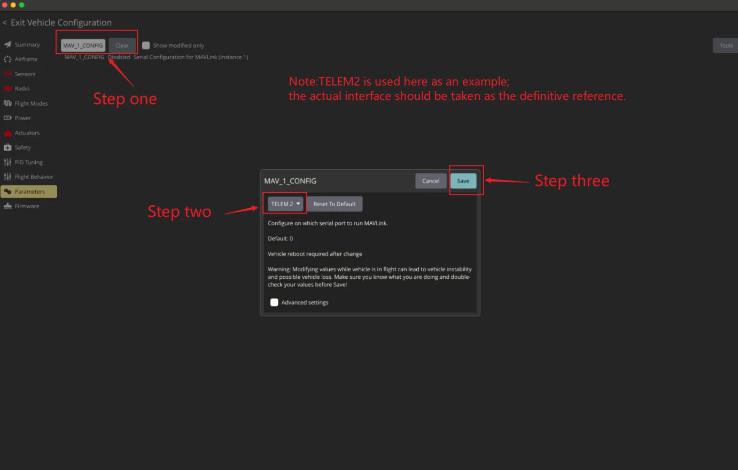Click the PID Tuning sliders icon
The height and width of the screenshot is (470, 738).
click(7, 162)
